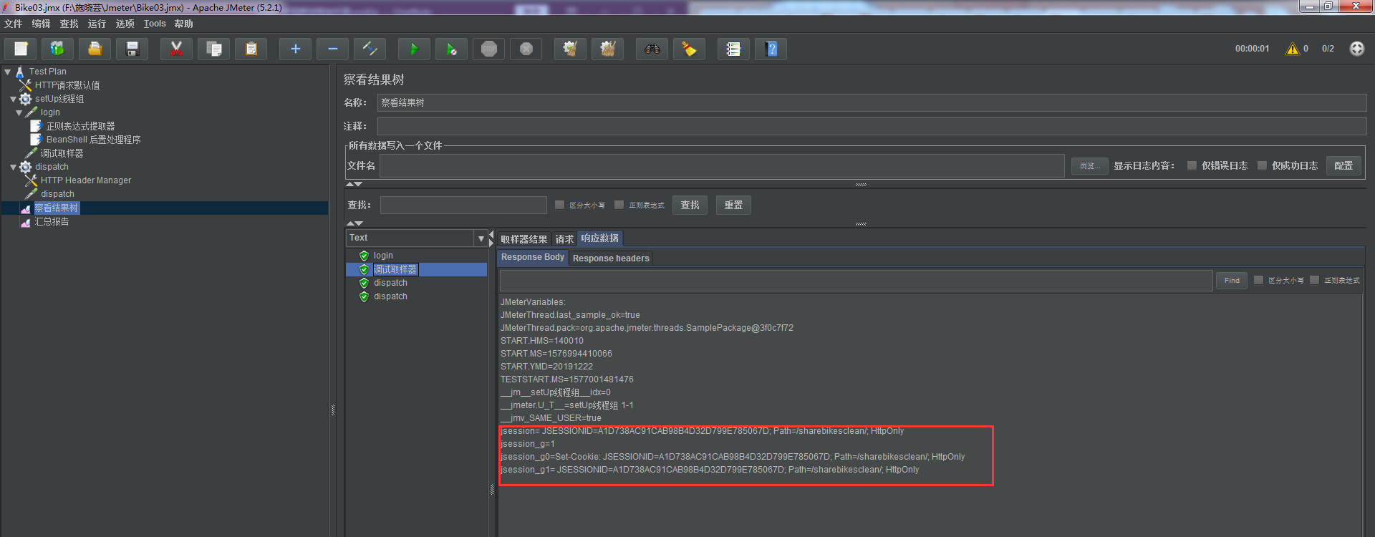
Task: Click the Paste clipboard icon
Action: [x=251, y=49]
